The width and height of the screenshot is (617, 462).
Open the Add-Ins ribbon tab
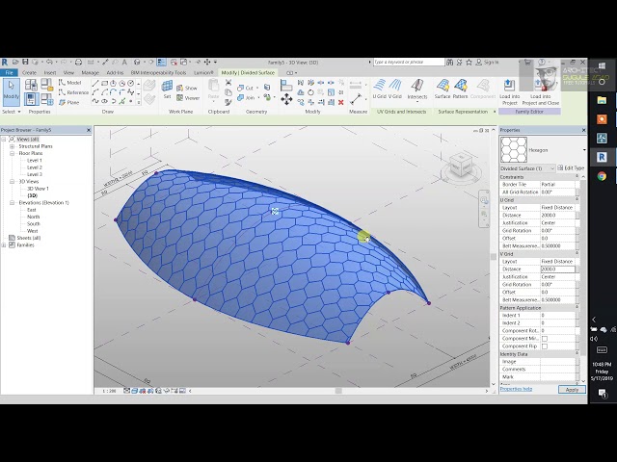(x=115, y=73)
